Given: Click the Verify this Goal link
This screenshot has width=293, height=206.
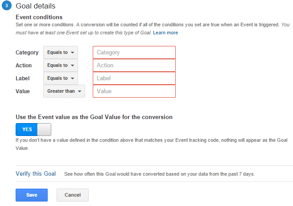Looking at the screenshot, I should pyautogui.click(x=36, y=173).
